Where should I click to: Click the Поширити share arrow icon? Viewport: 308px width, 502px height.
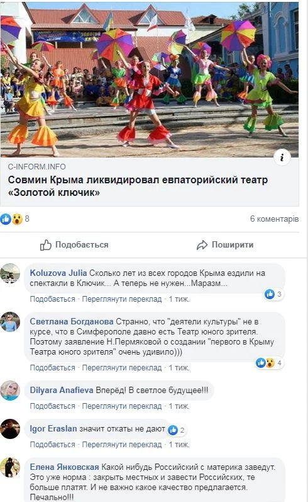[202, 245]
